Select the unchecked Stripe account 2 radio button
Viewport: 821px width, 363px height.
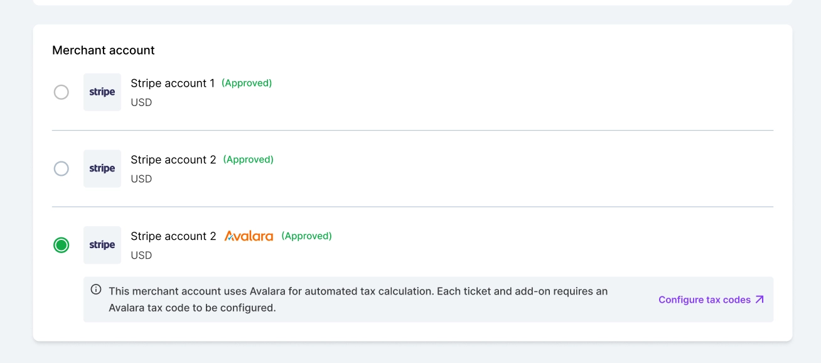point(61,169)
